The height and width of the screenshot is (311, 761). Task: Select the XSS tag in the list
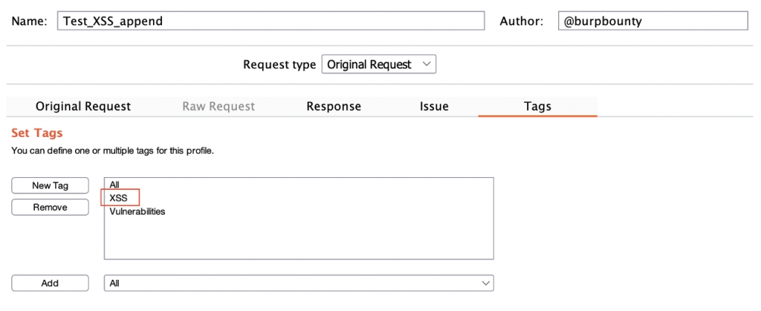click(119, 198)
